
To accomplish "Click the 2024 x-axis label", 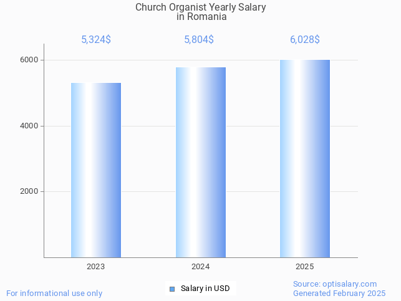I will click(x=201, y=267).
